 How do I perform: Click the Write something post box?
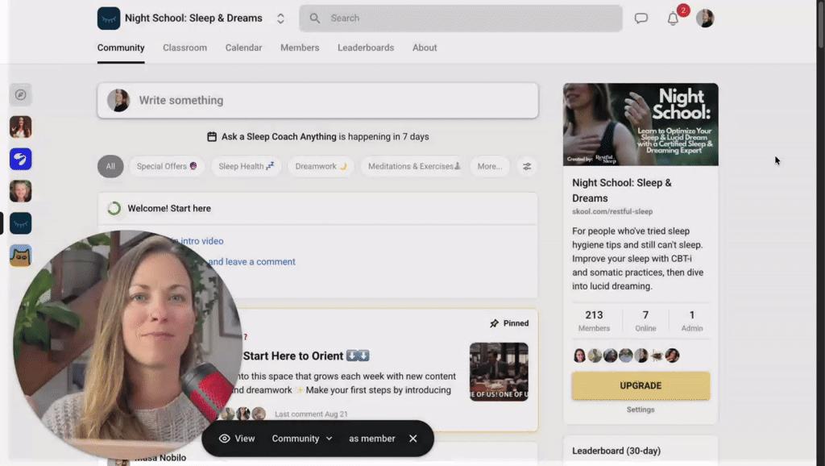tap(317, 101)
